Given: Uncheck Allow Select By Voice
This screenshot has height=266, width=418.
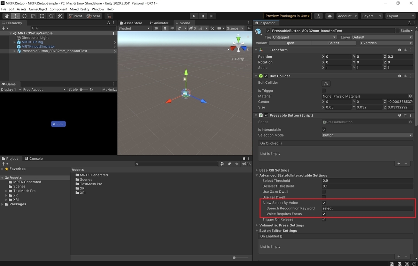Looking at the screenshot, I should [324, 203].
